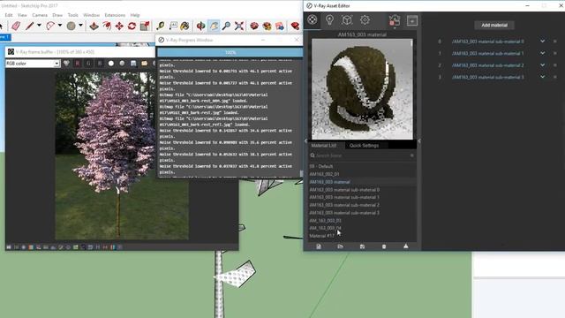This screenshot has width=565, height=318.
Task: Select the Circle shape tool
Action: 71,26
